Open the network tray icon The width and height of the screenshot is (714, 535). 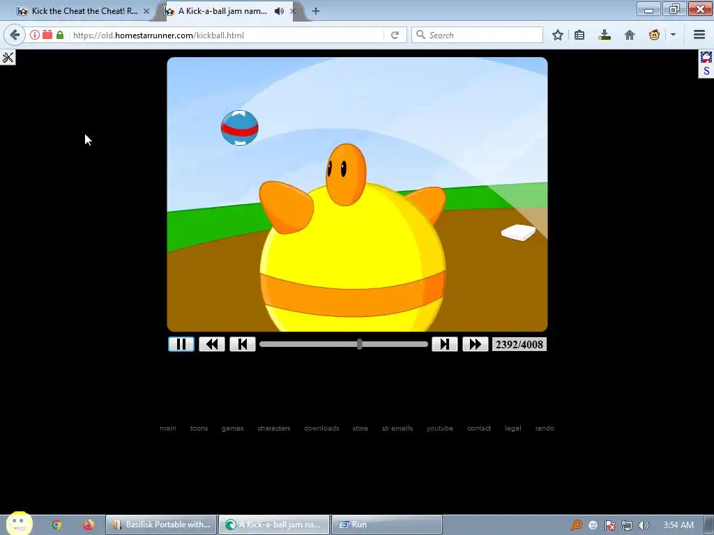(x=627, y=525)
